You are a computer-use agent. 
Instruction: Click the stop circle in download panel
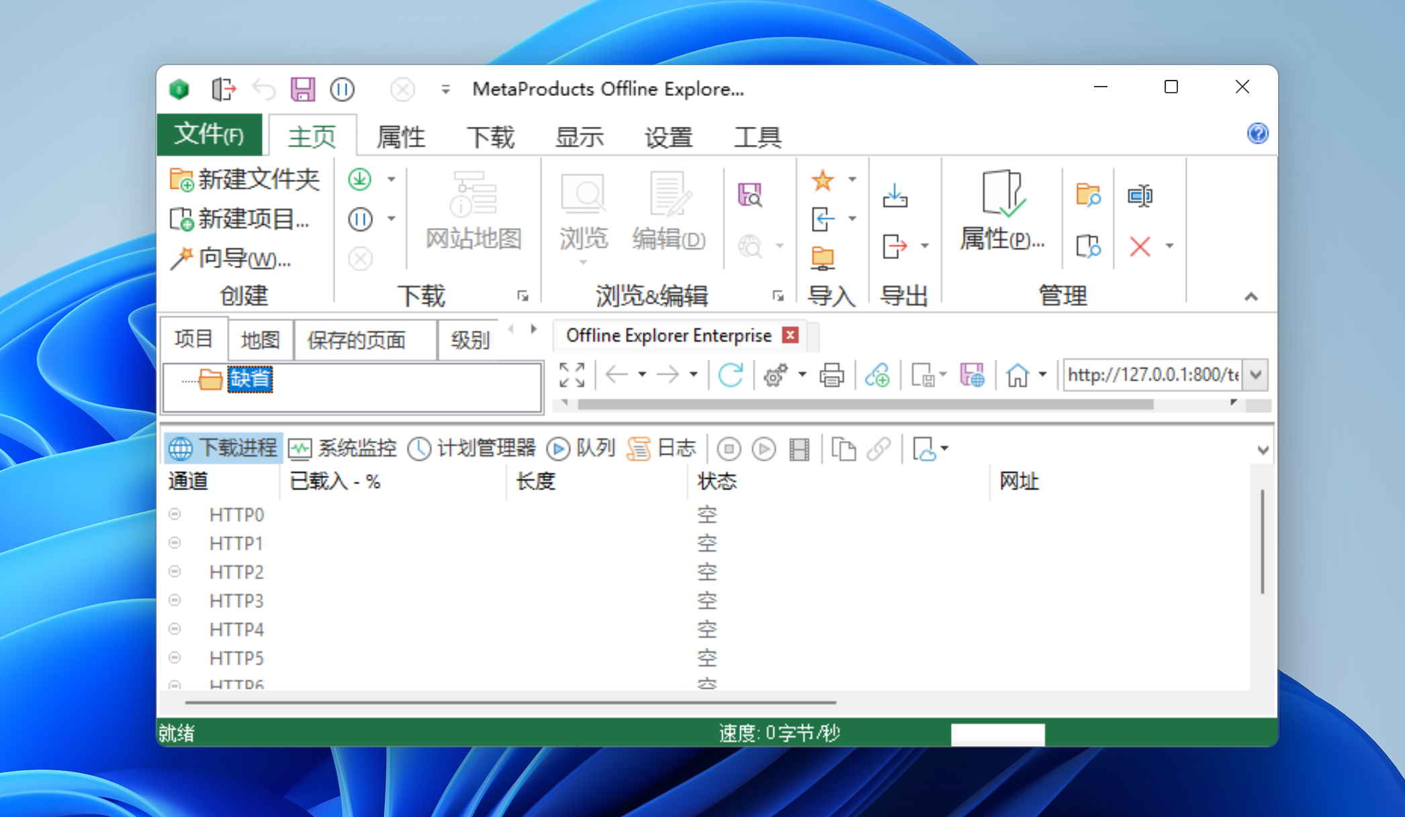[729, 448]
